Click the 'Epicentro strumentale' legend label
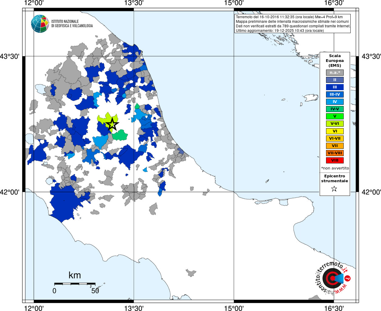Image resolution: width=381 pixels, height=311 pixels. tap(335, 179)
